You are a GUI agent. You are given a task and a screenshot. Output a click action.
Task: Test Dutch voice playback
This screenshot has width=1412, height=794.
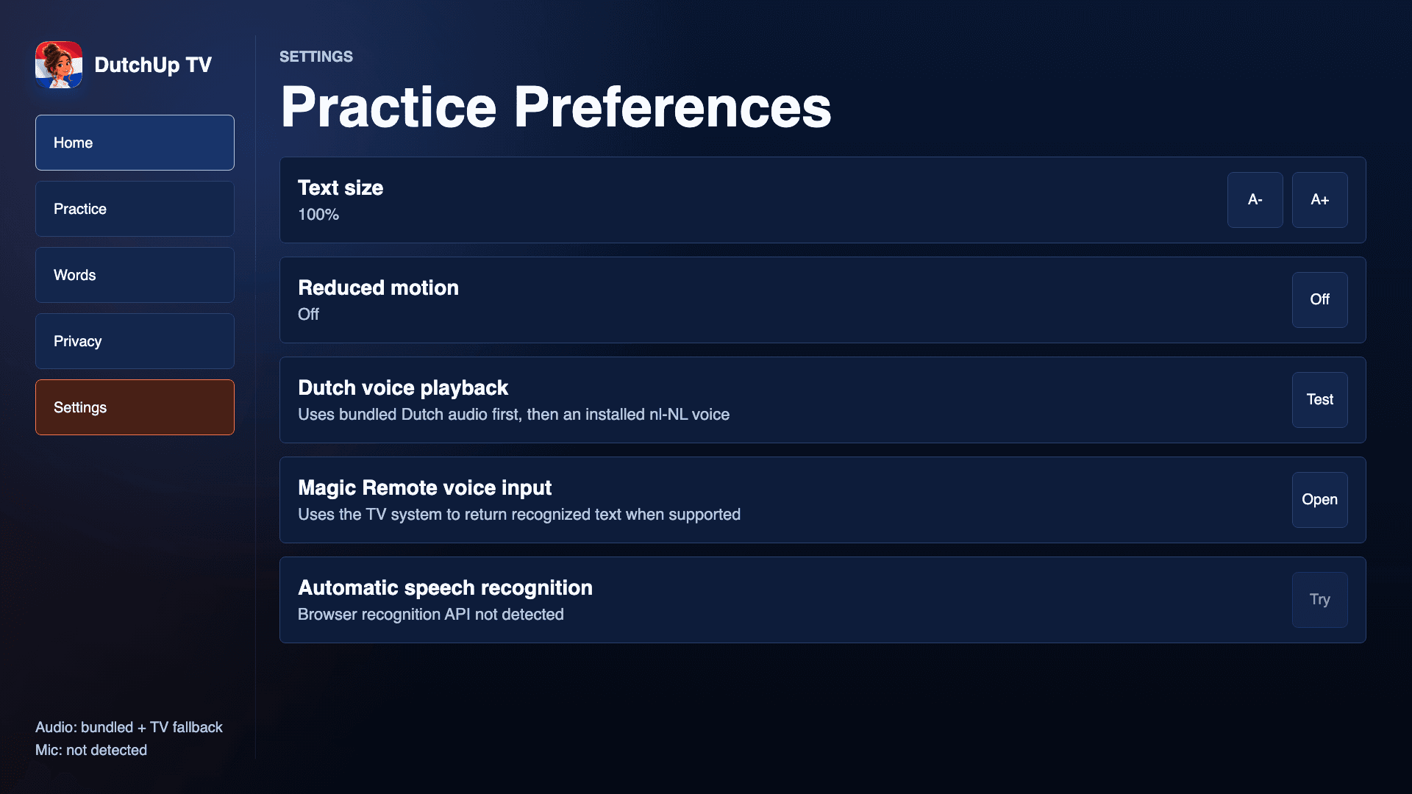point(1319,400)
